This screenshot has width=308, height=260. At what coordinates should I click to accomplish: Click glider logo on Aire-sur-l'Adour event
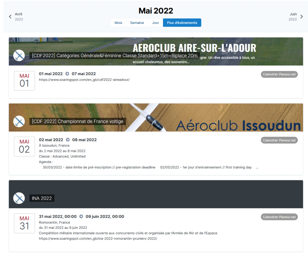pyautogui.click(x=19, y=55)
